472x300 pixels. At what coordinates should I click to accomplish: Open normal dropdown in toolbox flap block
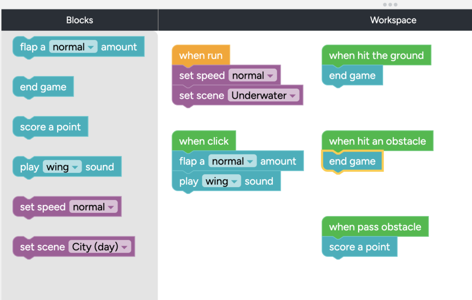point(73,47)
